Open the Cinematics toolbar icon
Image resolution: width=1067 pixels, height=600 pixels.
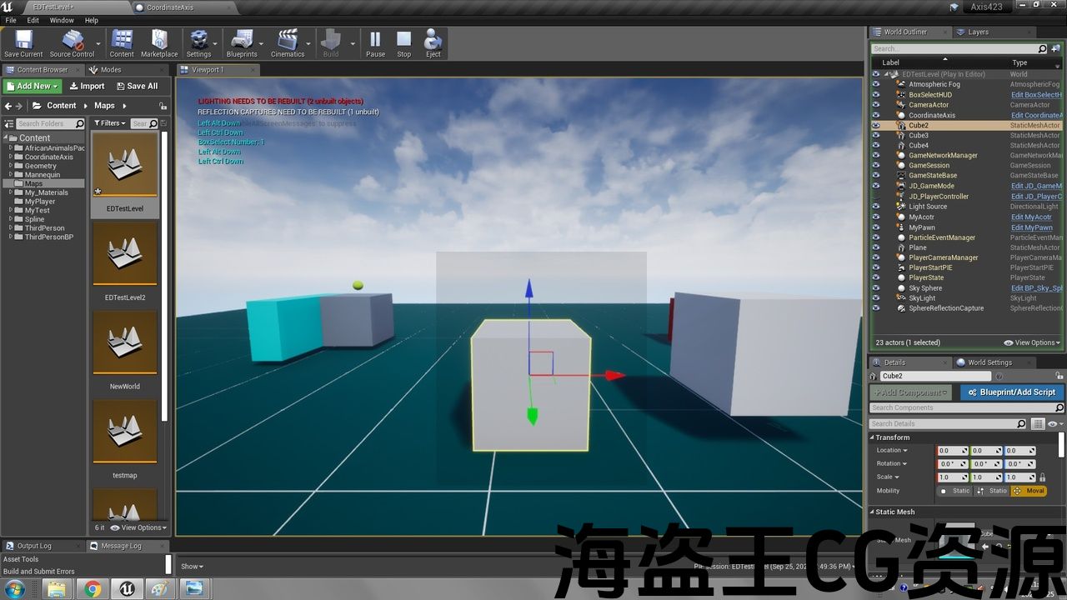click(x=288, y=43)
